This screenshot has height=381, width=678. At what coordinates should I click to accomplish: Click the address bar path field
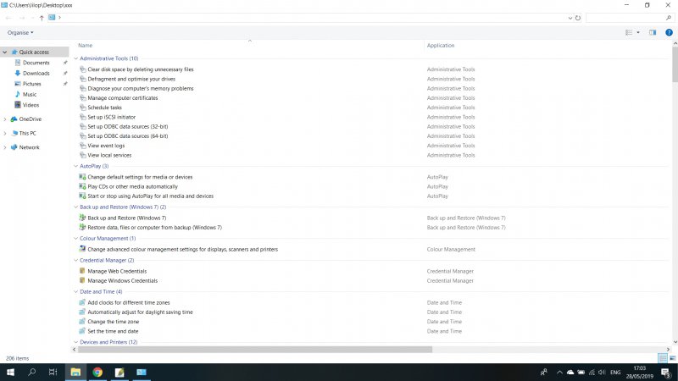tap(307, 18)
